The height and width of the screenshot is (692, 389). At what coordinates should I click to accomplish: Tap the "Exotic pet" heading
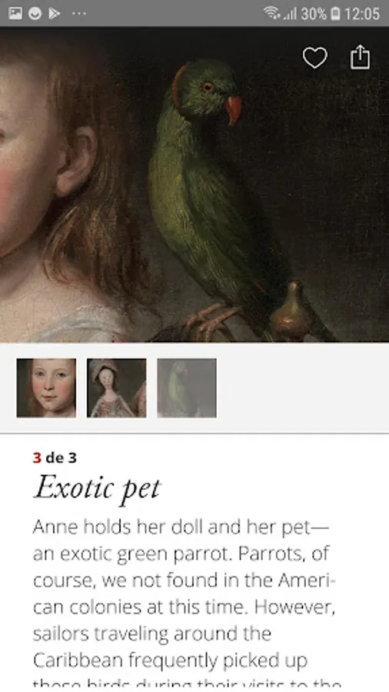click(x=97, y=488)
